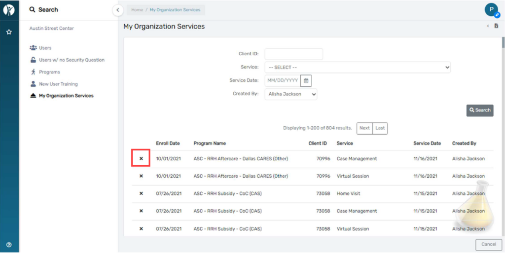Click the Created By column header
The width and height of the screenshot is (505, 253).
click(464, 143)
